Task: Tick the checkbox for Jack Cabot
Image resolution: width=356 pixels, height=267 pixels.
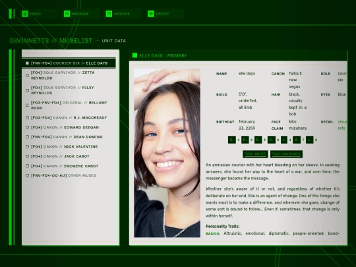Action: [27, 156]
